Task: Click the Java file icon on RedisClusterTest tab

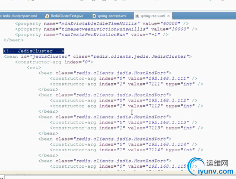Action: tap(47, 16)
